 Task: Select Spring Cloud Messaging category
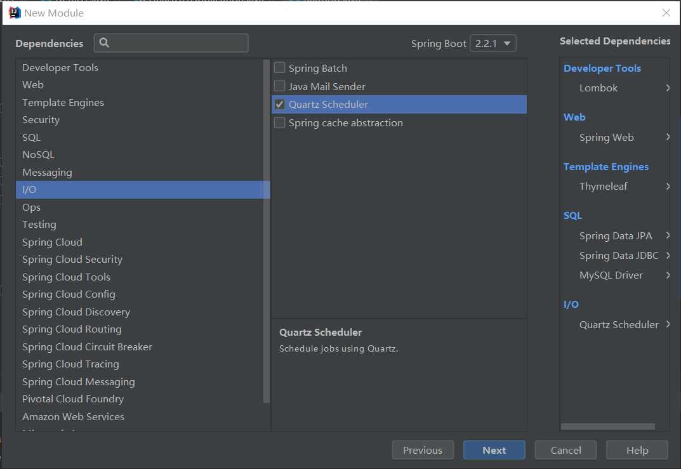[x=140, y=381]
